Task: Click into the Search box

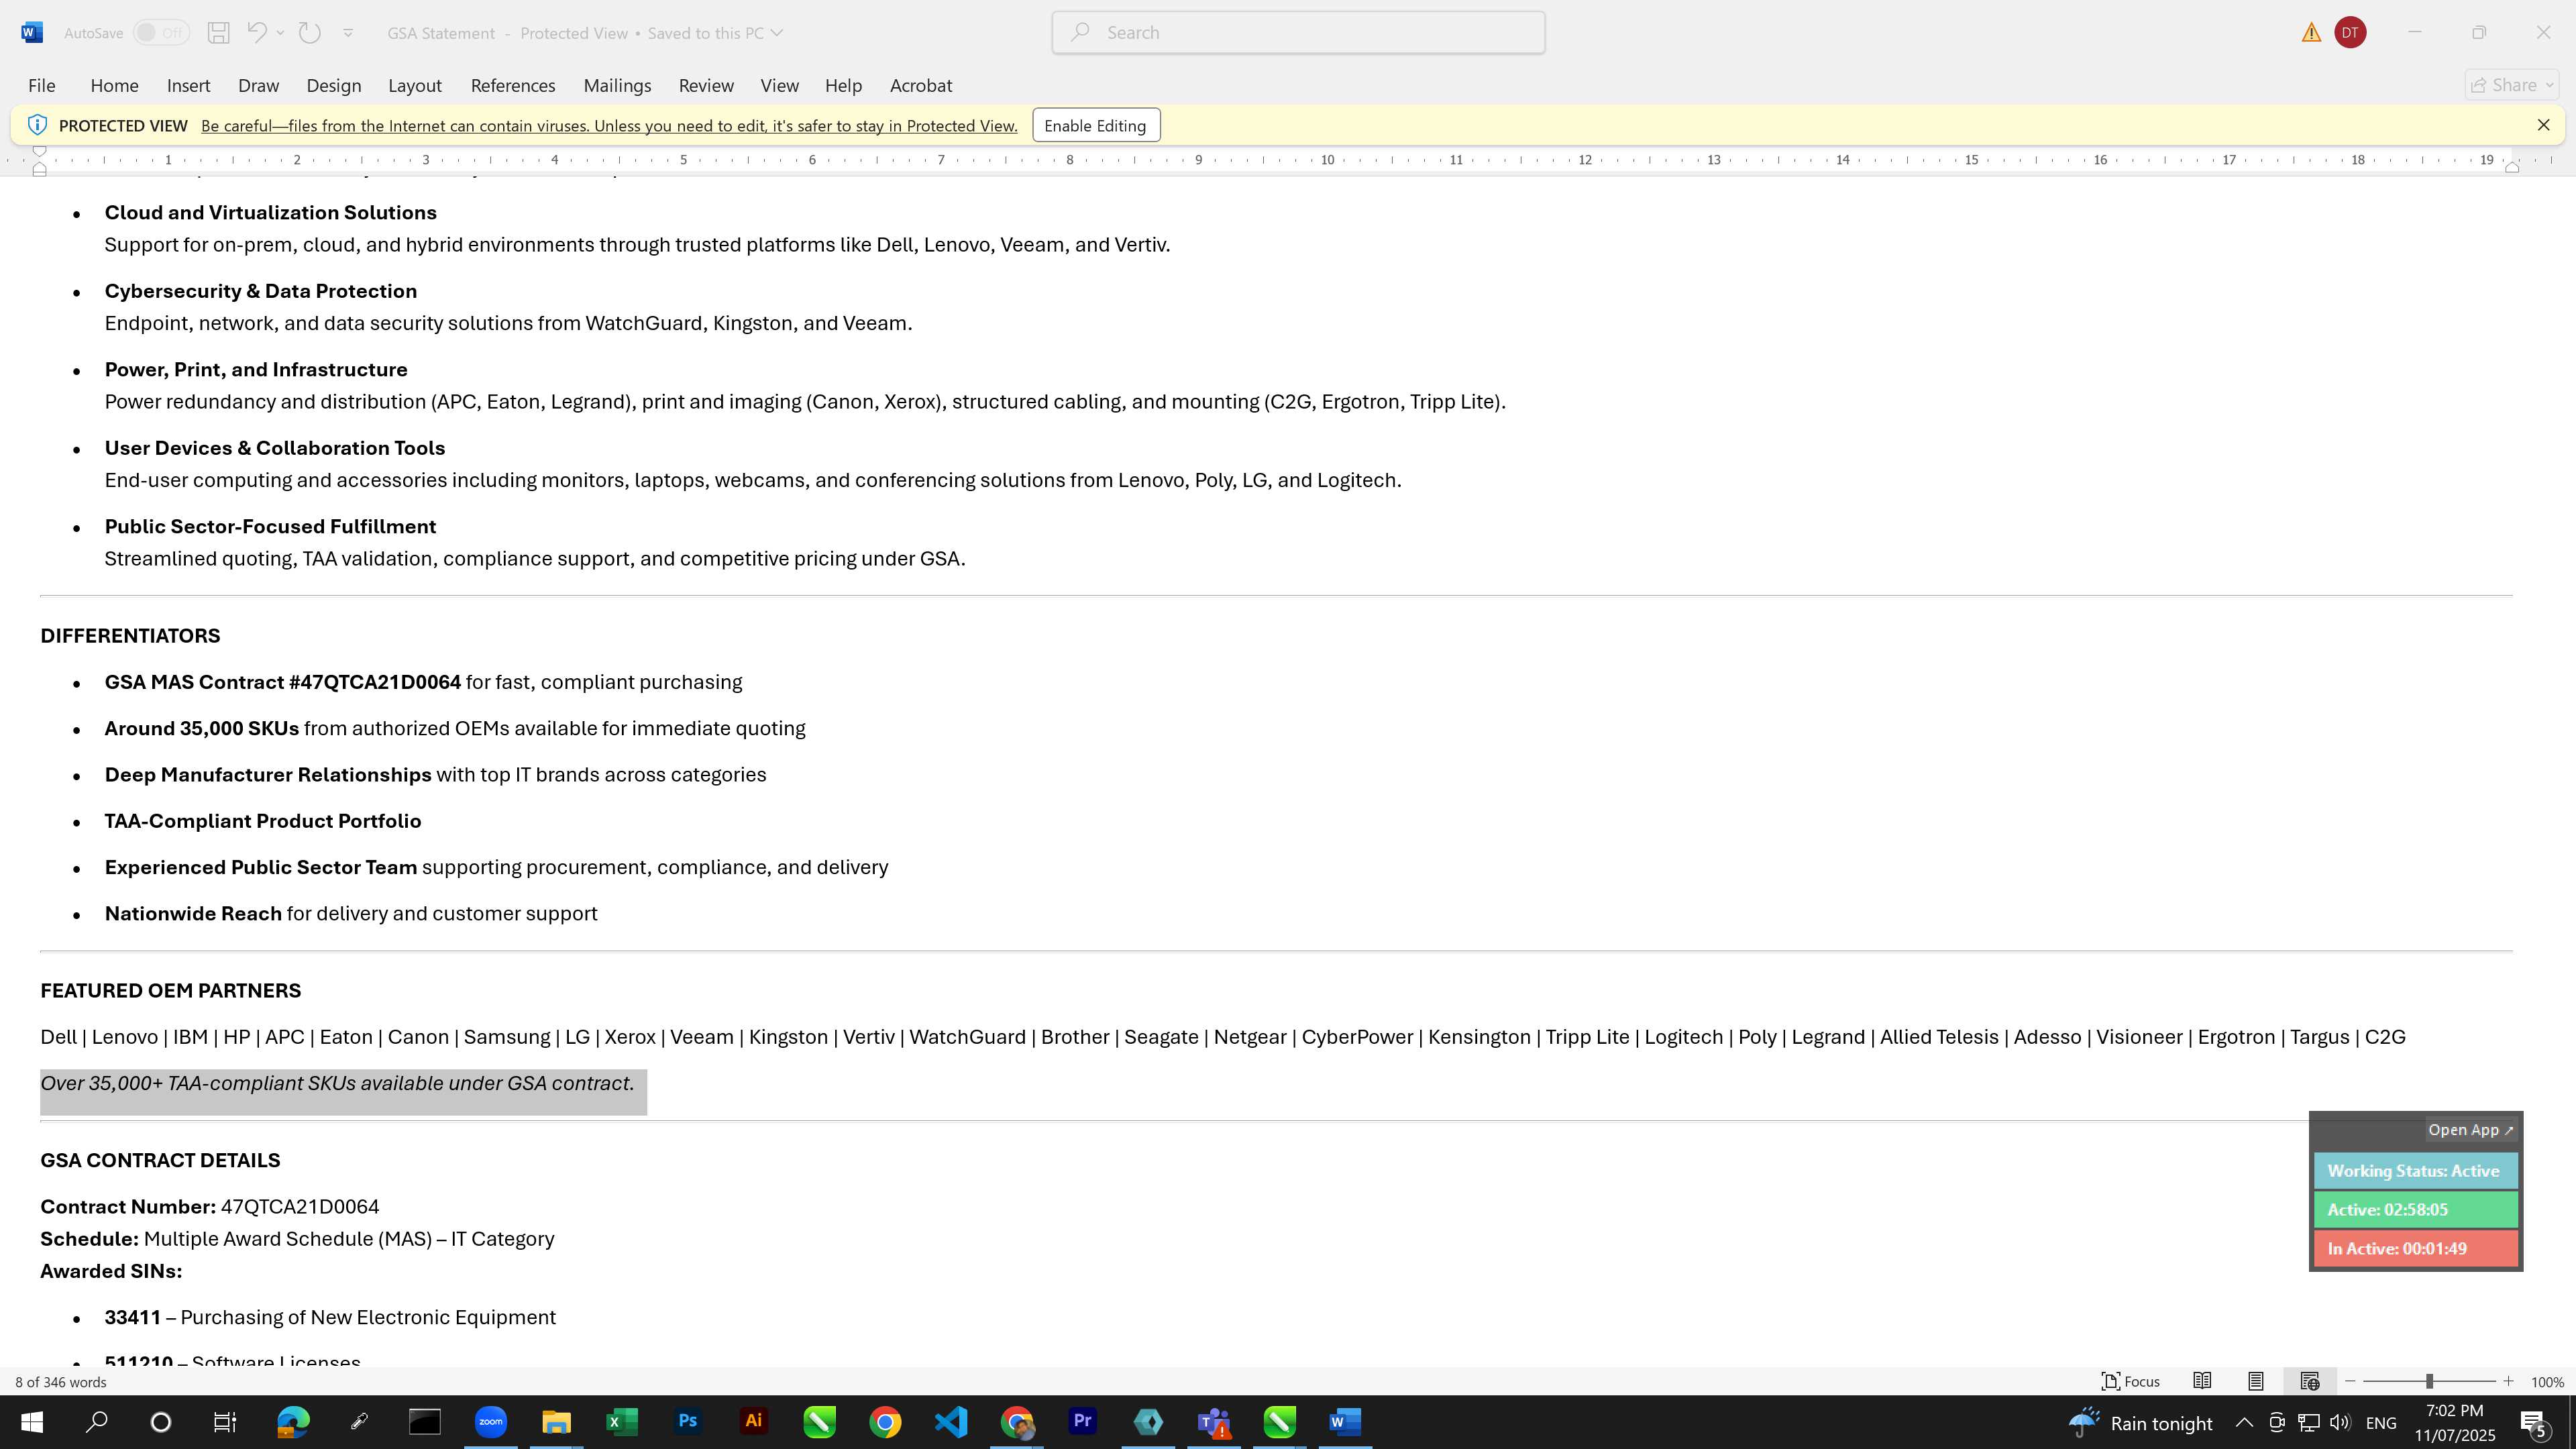Action: click(1298, 32)
